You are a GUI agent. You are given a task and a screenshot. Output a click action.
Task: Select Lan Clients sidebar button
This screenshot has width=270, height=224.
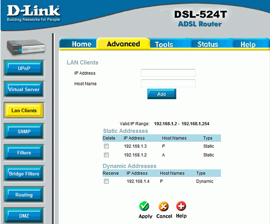(x=24, y=110)
